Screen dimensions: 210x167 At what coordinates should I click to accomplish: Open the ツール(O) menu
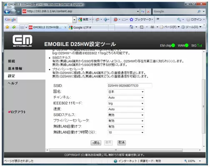[x=191, y=27]
